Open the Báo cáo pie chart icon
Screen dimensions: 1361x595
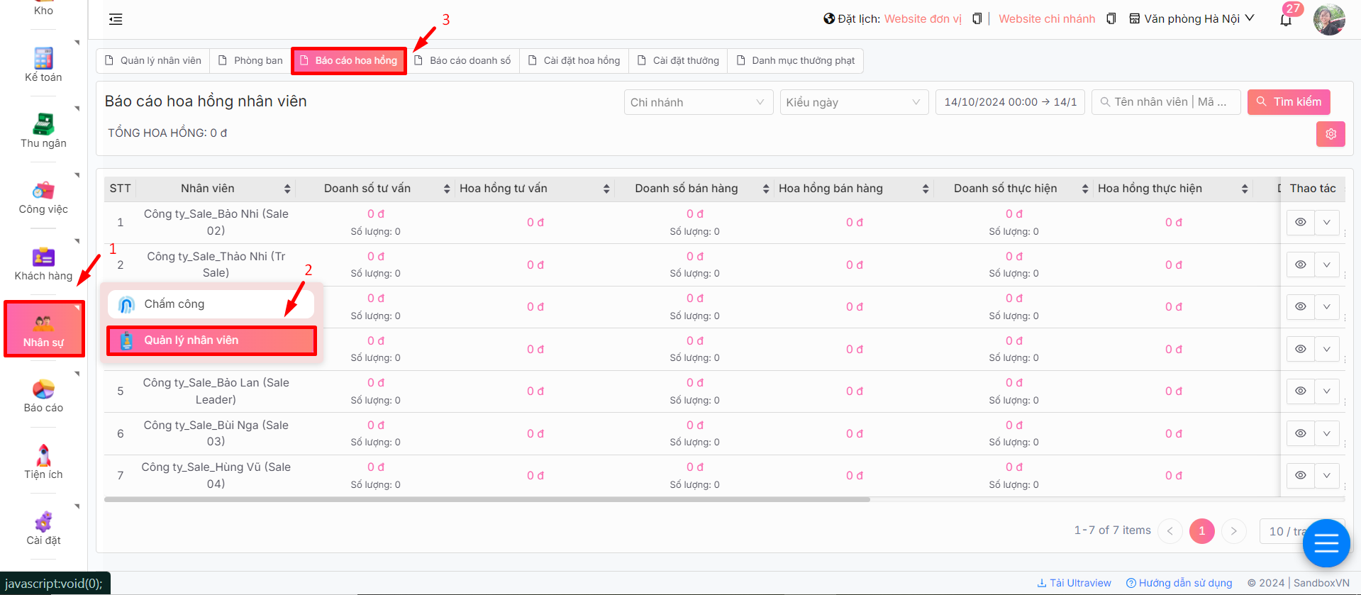(x=43, y=389)
